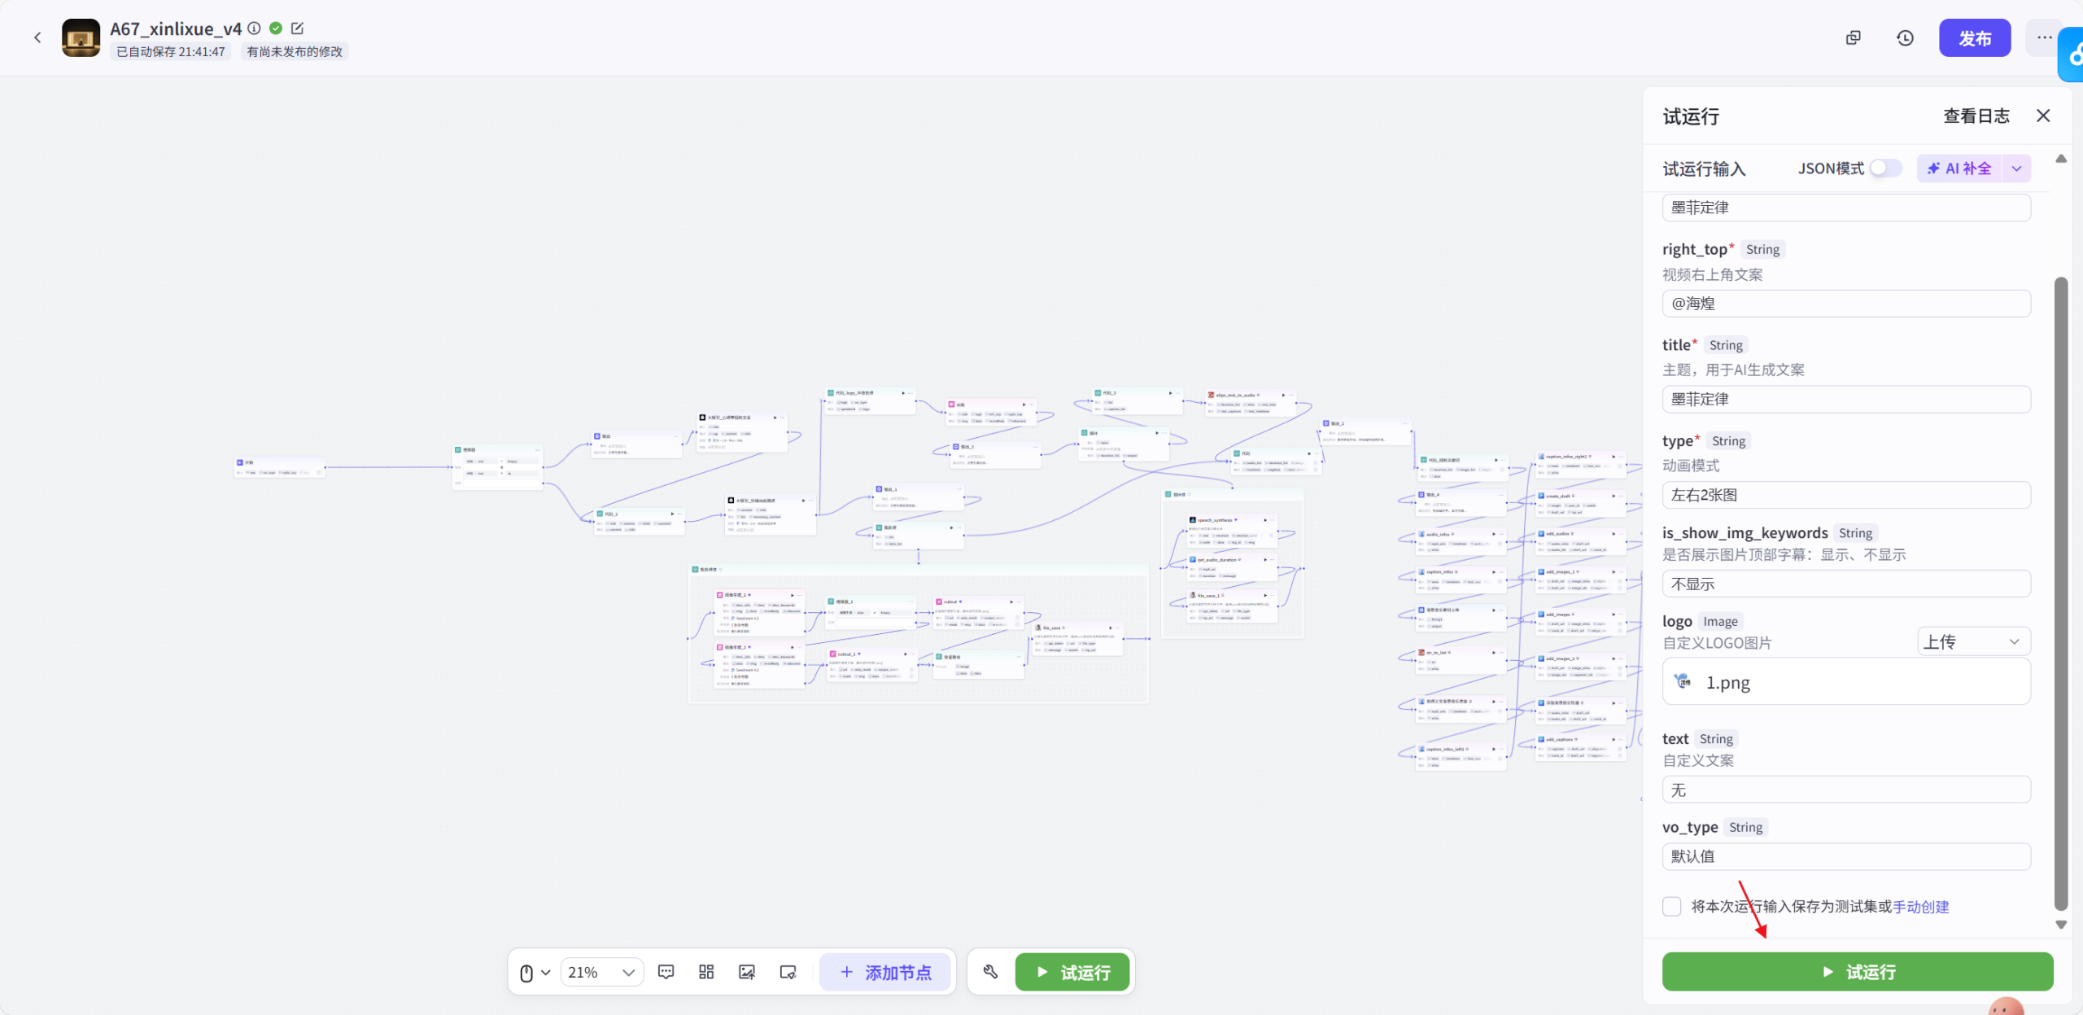This screenshot has height=1015, width=2083.
Task: Click the edit icon next to the workflow name
Action: [298, 28]
